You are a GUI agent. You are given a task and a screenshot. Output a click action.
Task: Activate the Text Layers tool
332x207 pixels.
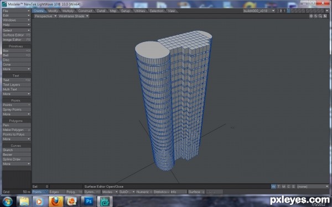coord(17,84)
